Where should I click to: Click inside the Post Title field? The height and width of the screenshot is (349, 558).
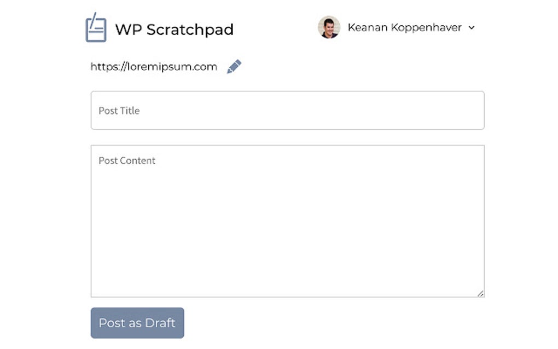pyautogui.click(x=287, y=110)
